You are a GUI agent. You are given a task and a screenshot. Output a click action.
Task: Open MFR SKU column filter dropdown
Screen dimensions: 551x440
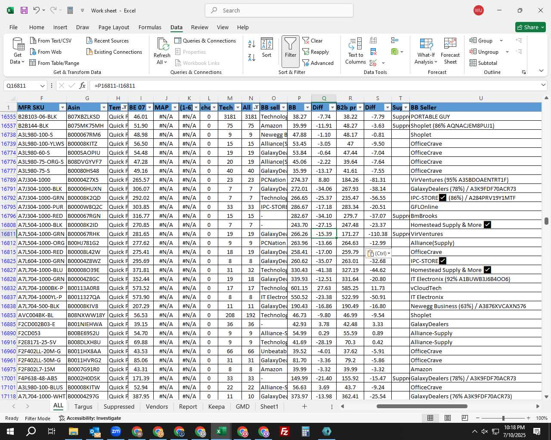click(x=62, y=107)
